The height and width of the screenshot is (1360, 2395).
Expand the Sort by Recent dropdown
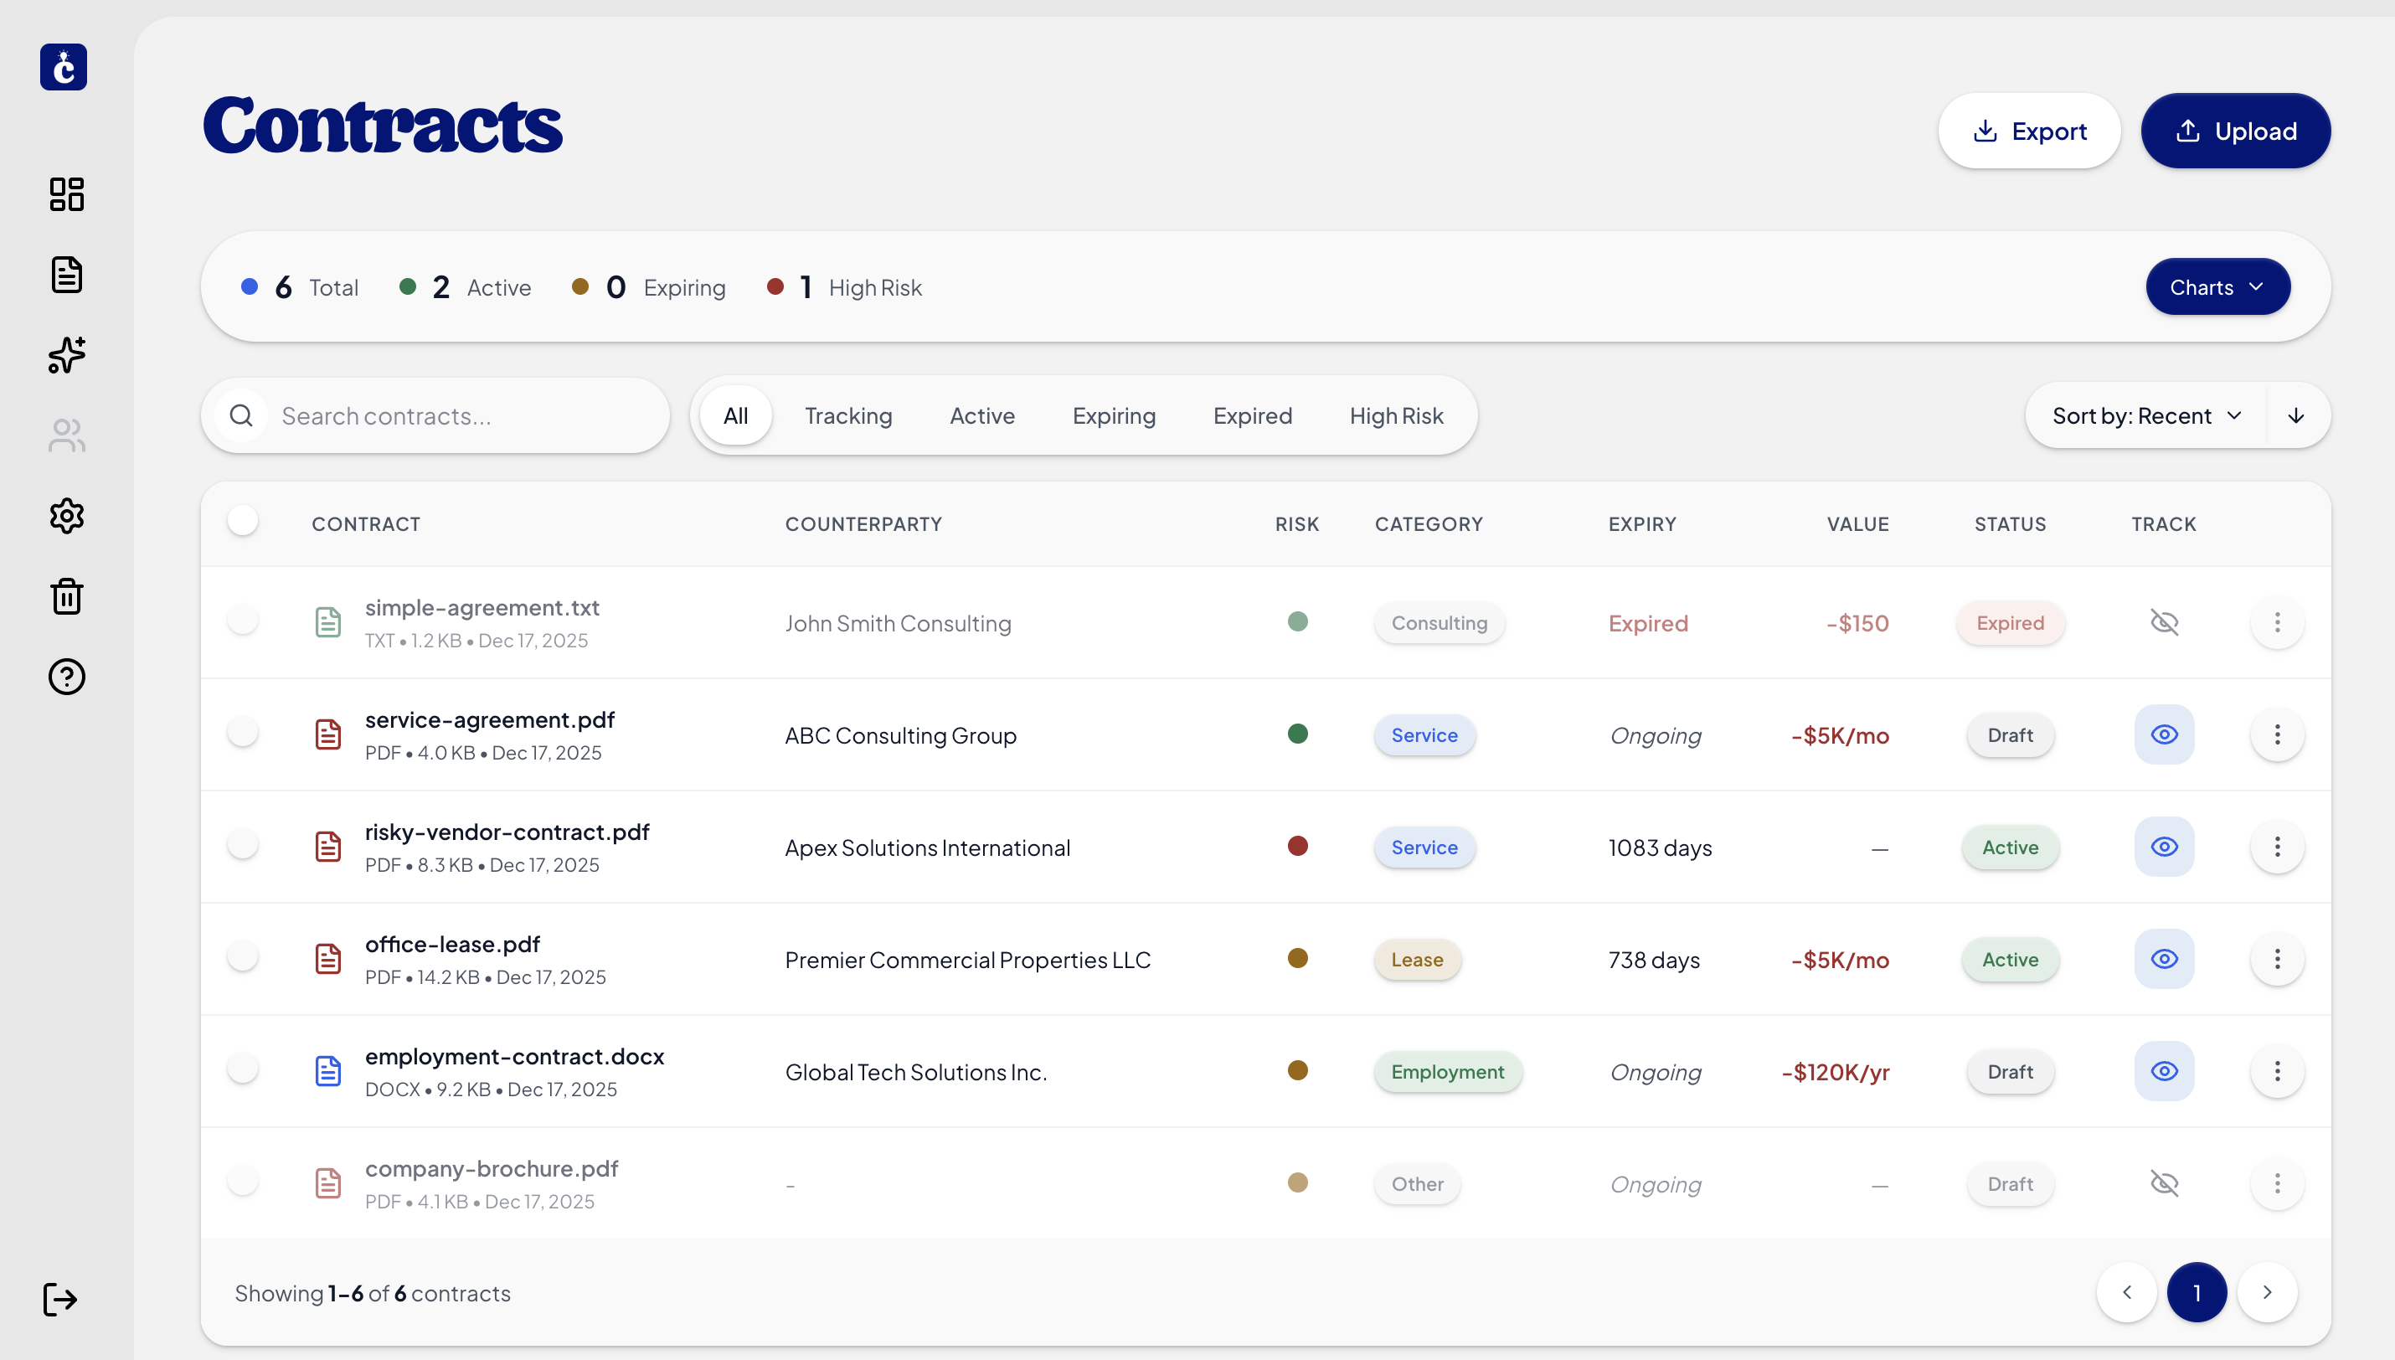click(x=2145, y=415)
